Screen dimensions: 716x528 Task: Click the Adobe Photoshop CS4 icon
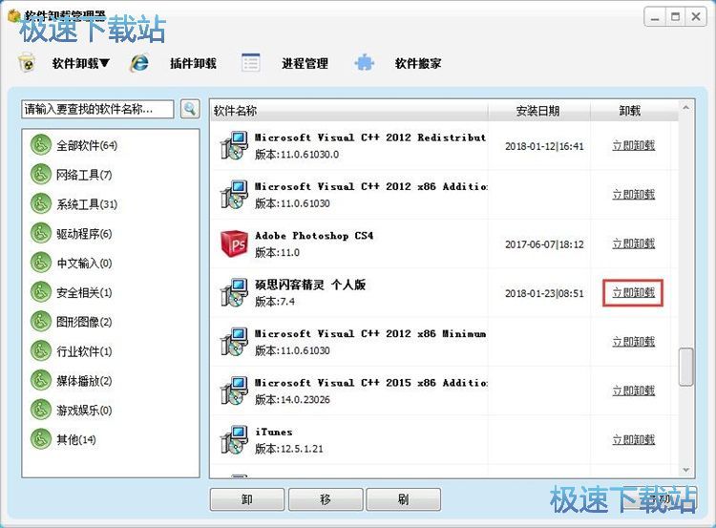pos(234,243)
